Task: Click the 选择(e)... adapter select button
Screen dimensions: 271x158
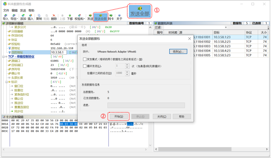Action: pos(178,51)
